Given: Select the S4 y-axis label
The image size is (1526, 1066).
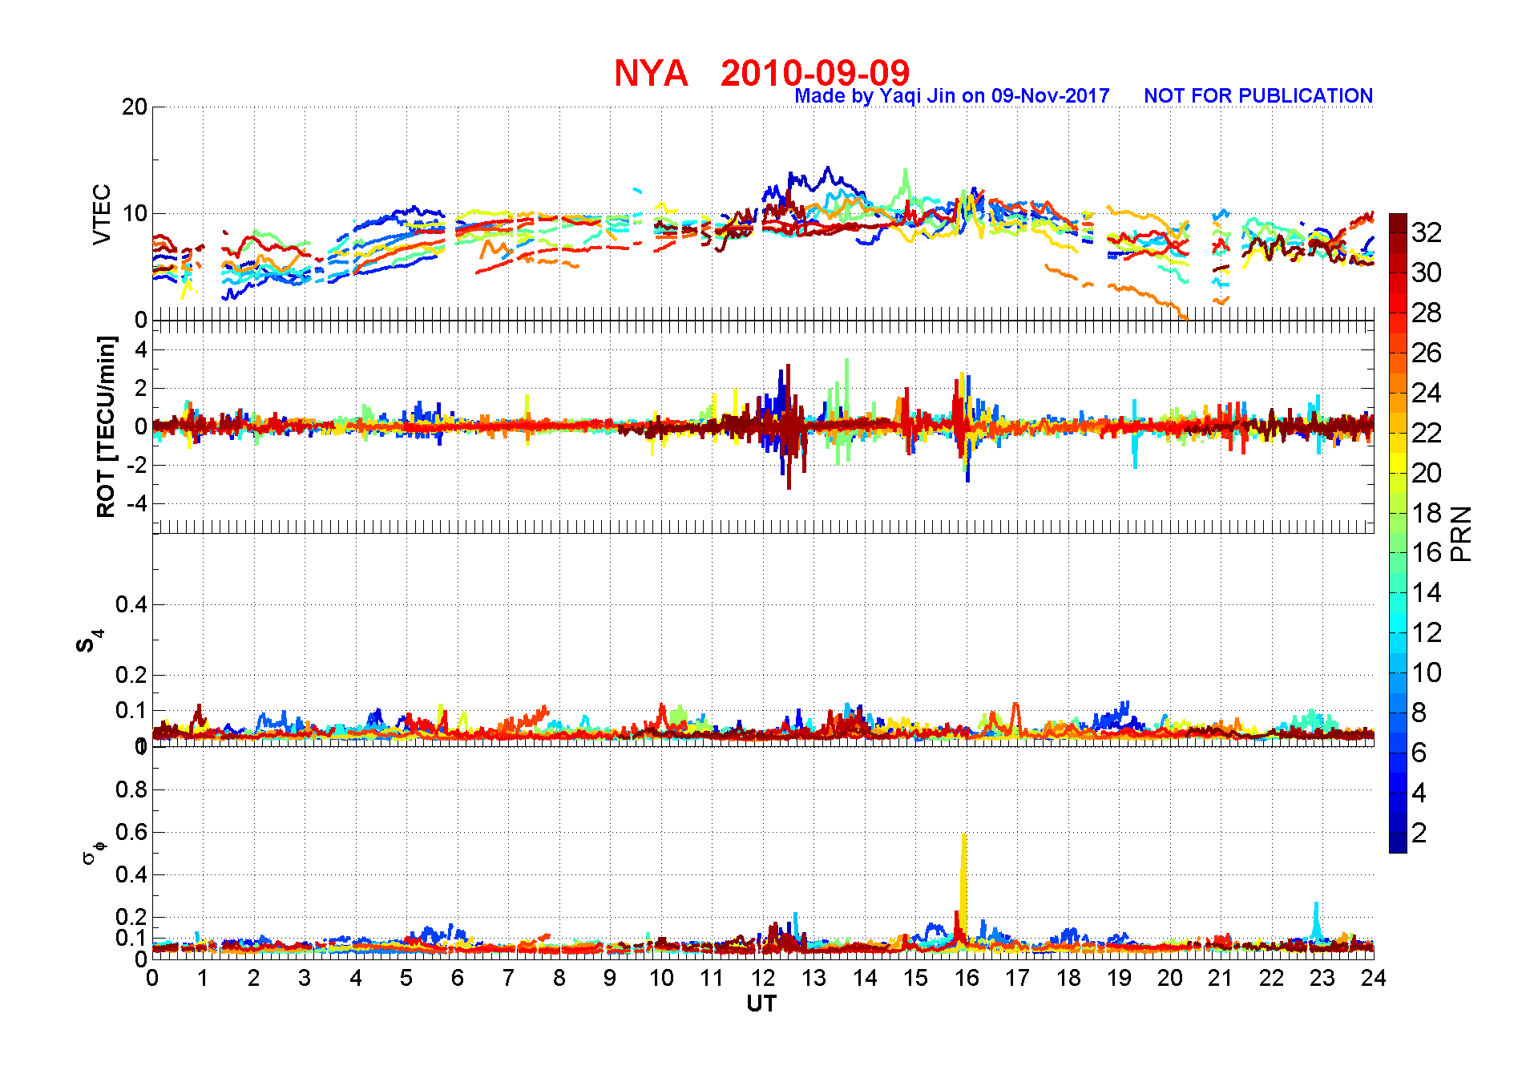Looking at the screenshot, I should [x=89, y=641].
